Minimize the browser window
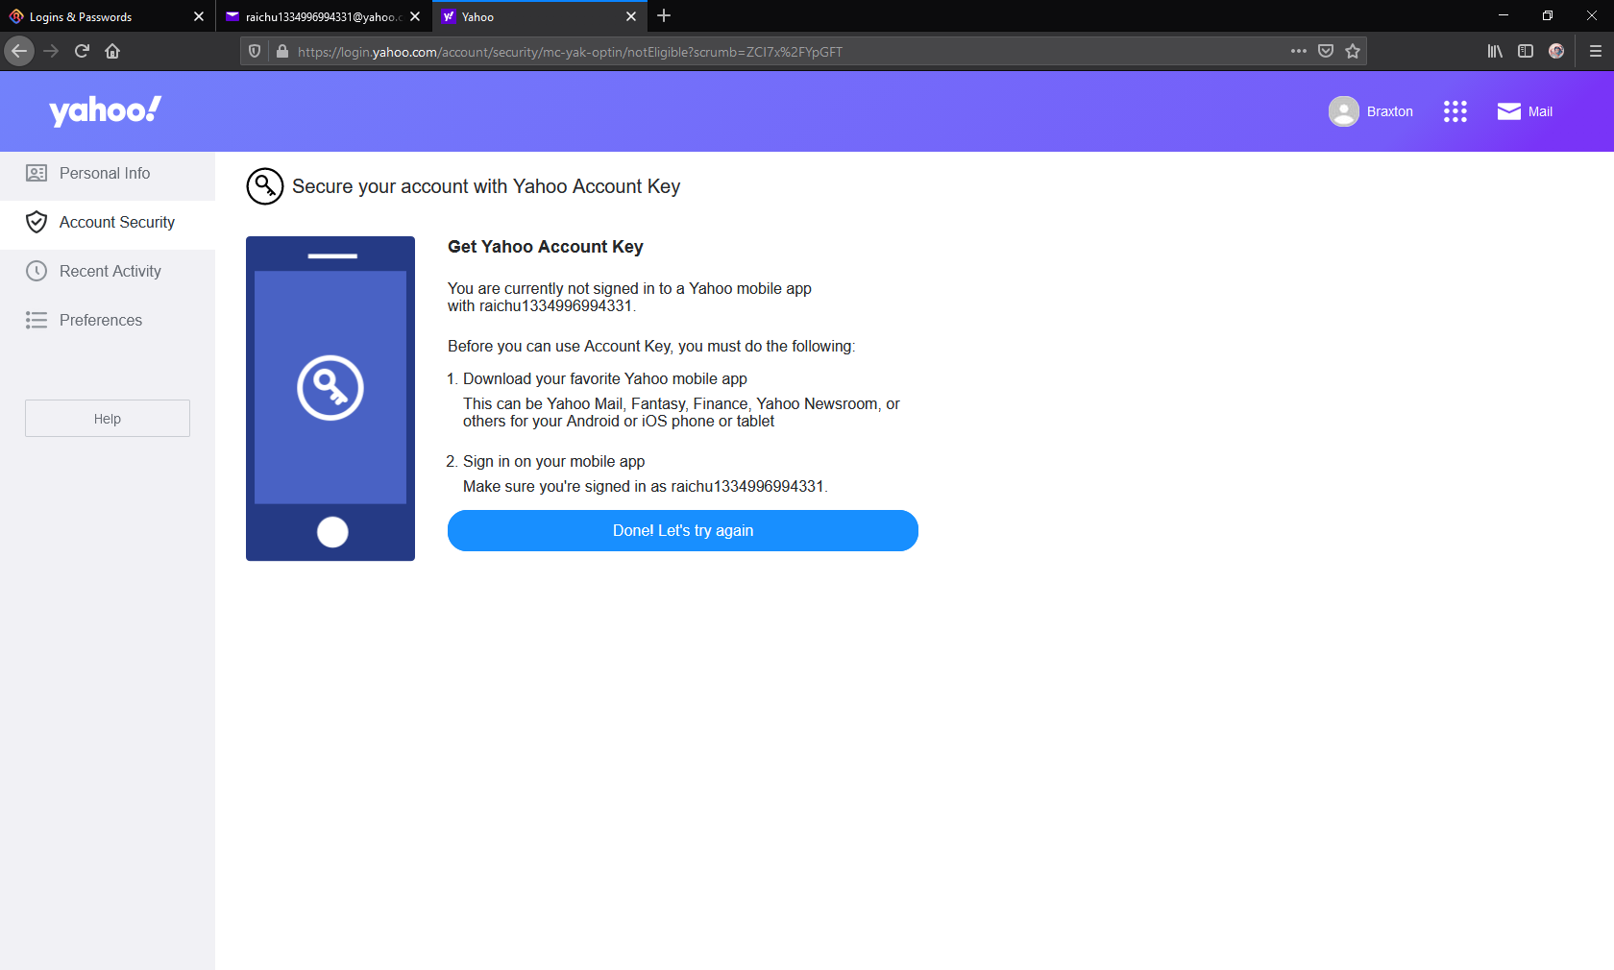 point(1504,15)
